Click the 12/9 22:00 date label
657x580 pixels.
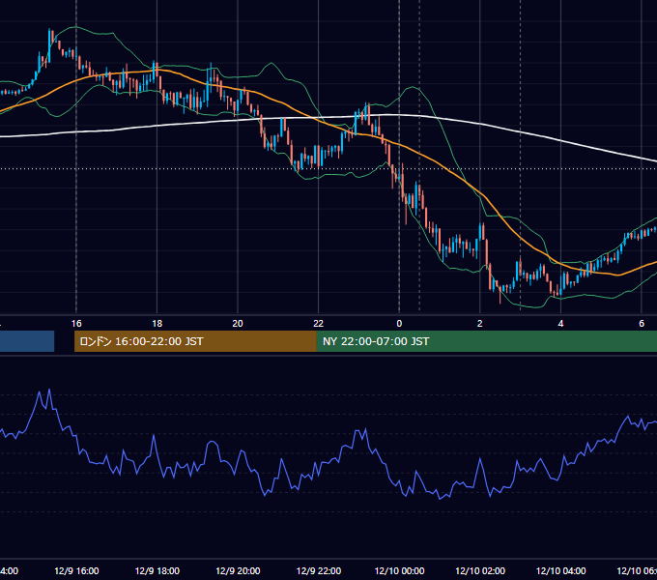click(319, 570)
